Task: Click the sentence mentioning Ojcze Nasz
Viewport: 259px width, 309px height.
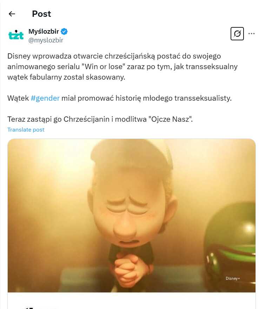Action: pos(100,119)
